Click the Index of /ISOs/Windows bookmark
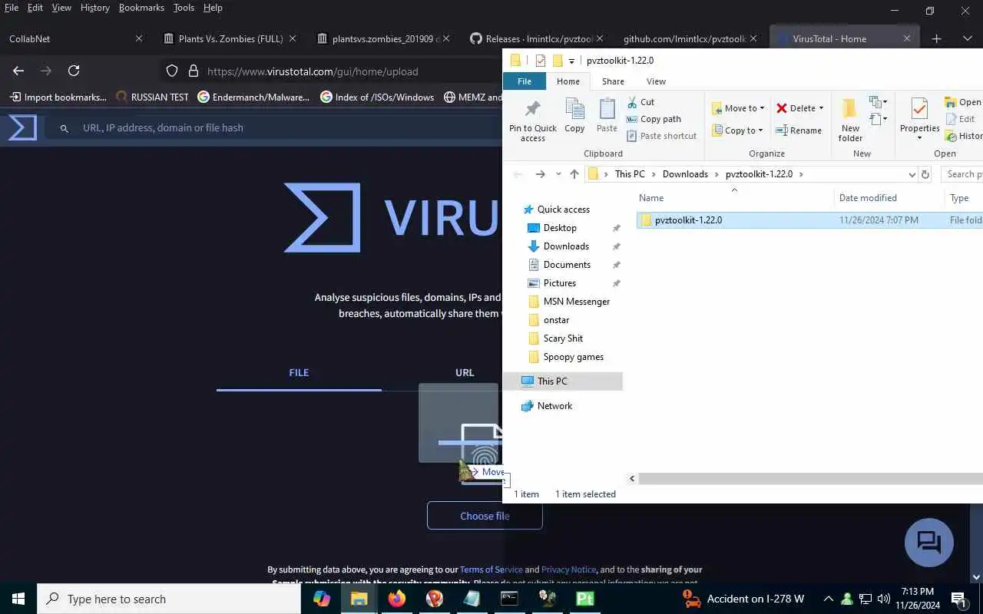The width and height of the screenshot is (983, 614). point(377,97)
